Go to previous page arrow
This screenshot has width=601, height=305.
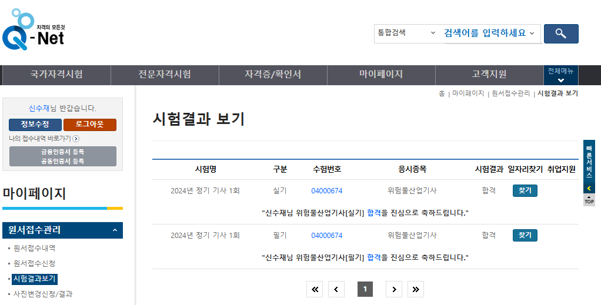coord(336,289)
